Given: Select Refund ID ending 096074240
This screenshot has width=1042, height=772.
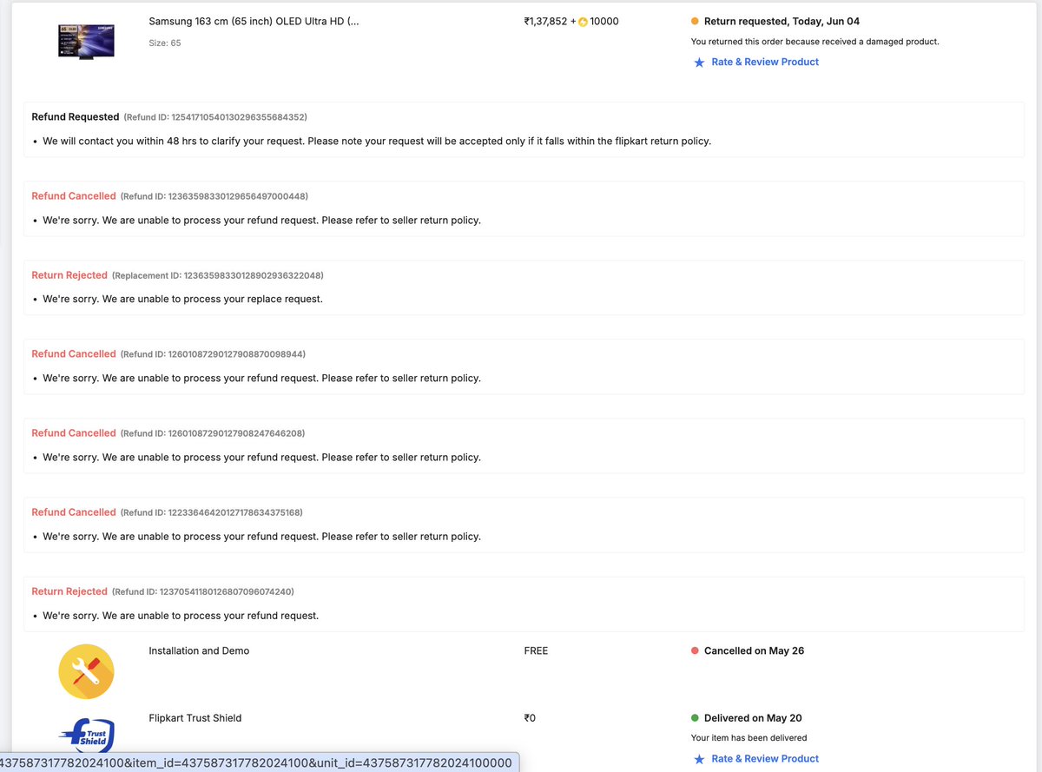Looking at the screenshot, I should click(203, 591).
